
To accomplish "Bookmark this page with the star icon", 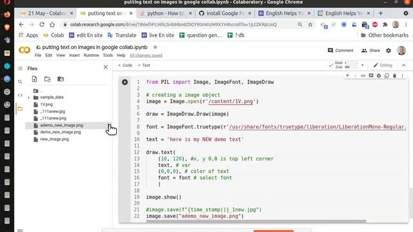I will 310,24.
